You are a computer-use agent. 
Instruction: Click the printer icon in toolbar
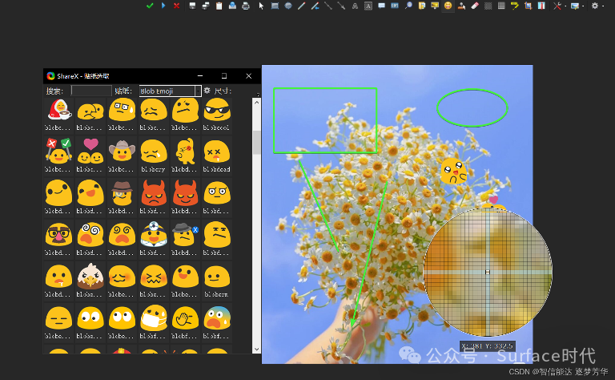246,6
